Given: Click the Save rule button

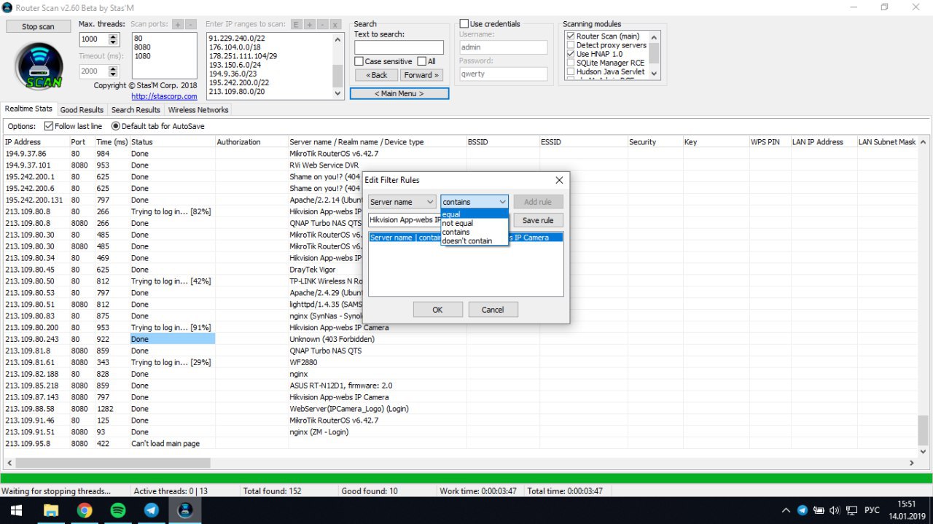Looking at the screenshot, I should 538,220.
